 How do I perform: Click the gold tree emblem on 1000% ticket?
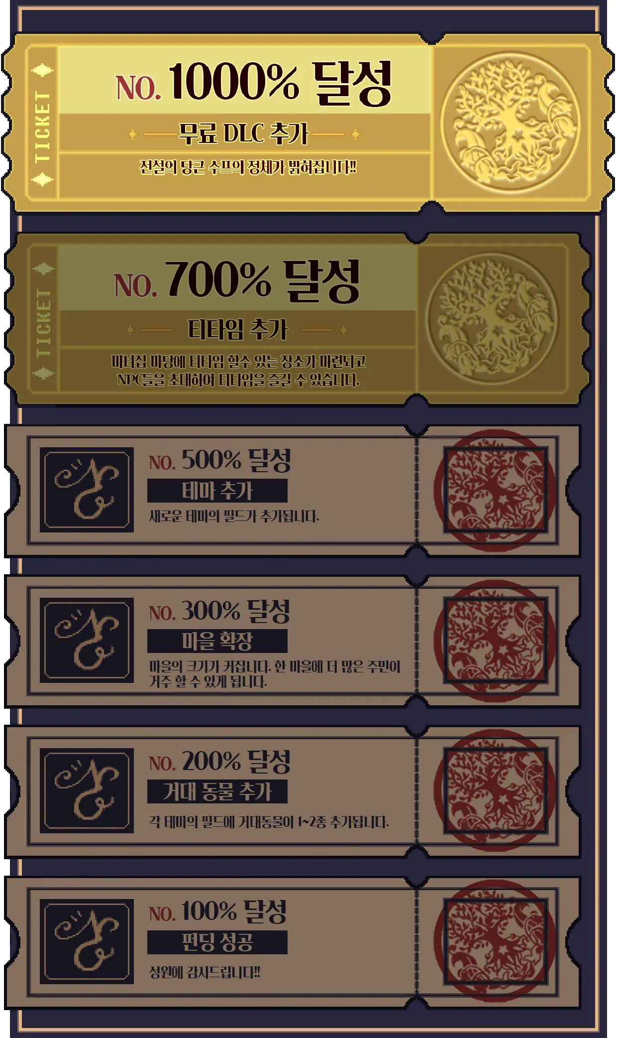pos(510,123)
